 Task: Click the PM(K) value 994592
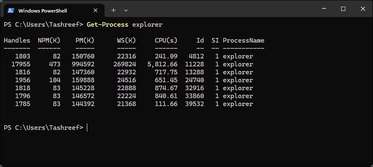pyautogui.click(x=83, y=64)
